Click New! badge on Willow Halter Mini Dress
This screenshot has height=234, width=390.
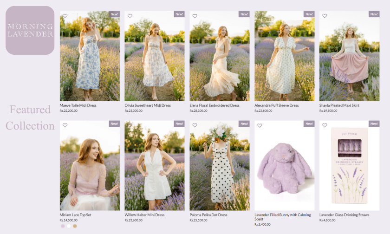click(179, 123)
